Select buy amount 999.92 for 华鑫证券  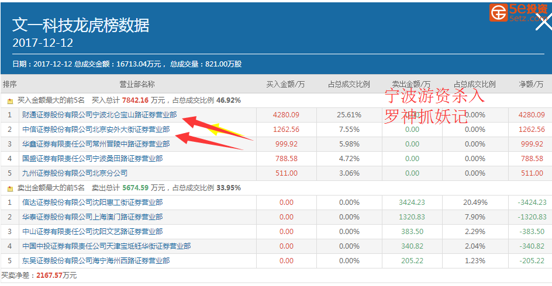[x=286, y=144]
